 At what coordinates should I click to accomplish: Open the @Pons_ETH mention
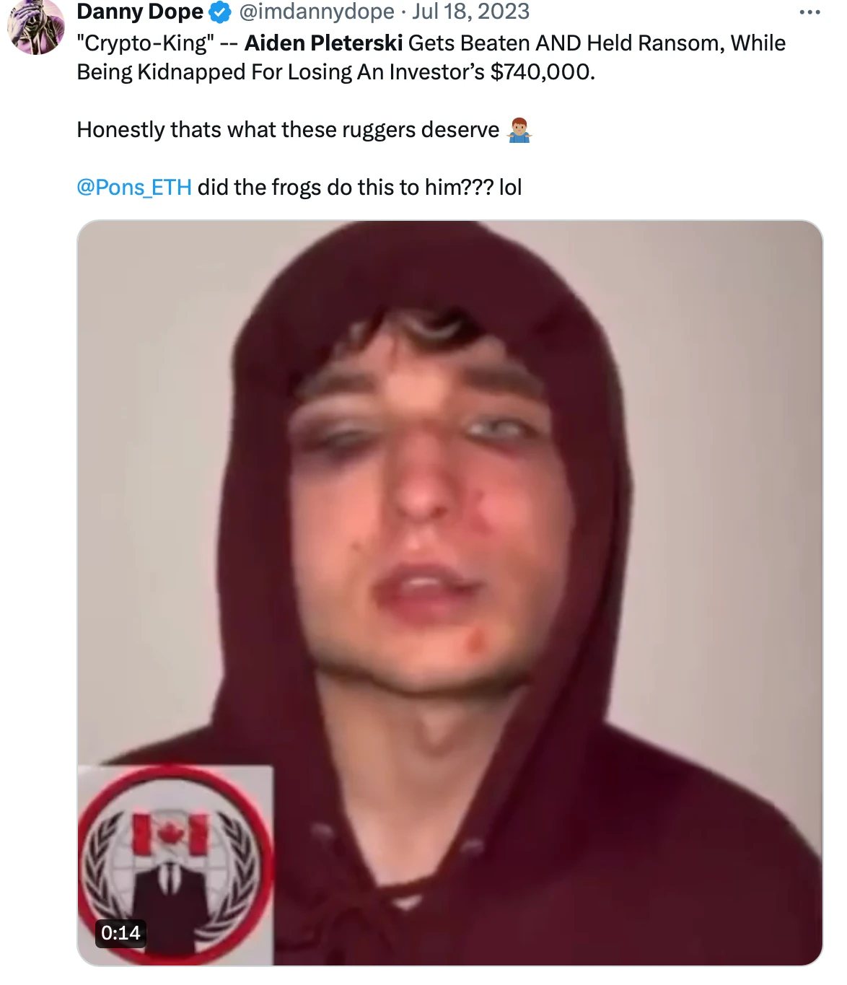click(x=134, y=188)
